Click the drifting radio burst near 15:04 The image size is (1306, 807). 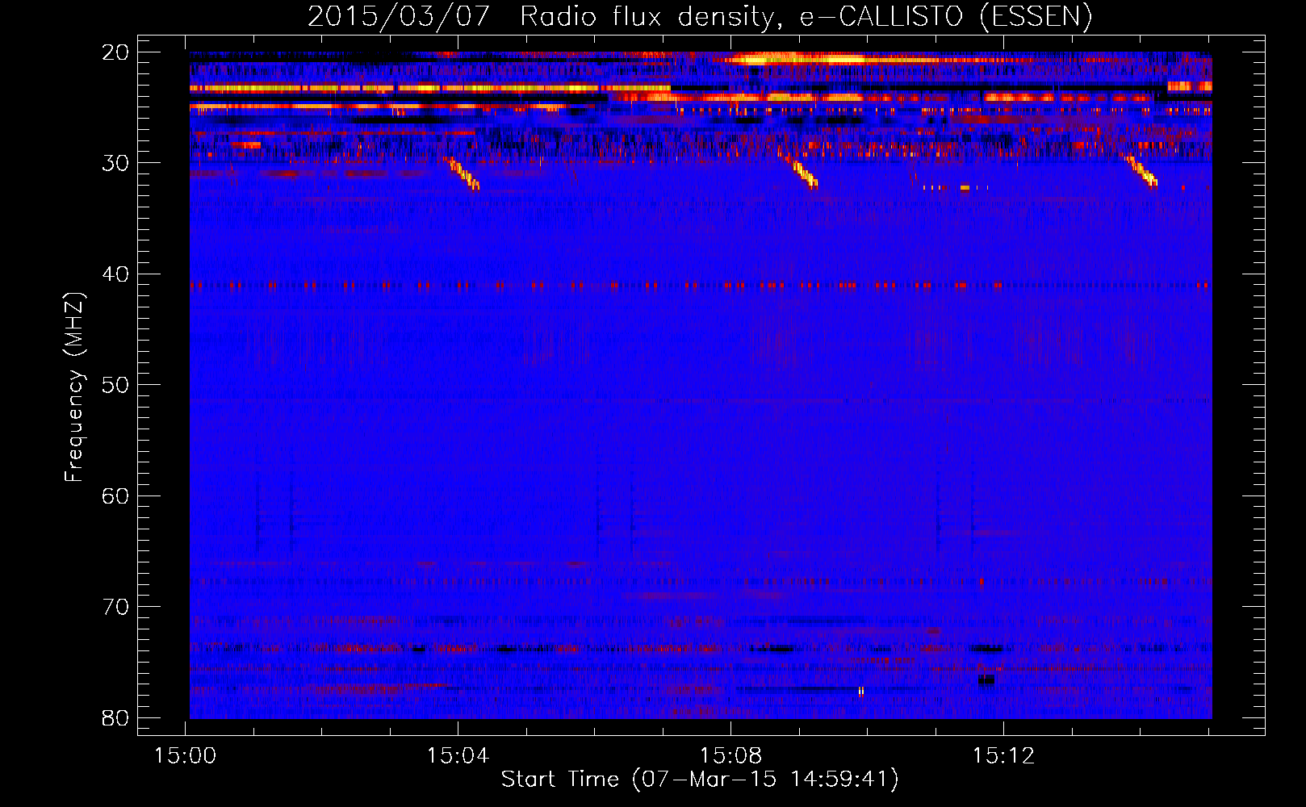[x=463, y=174]
